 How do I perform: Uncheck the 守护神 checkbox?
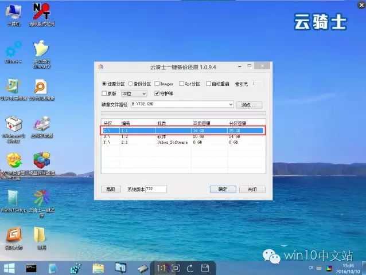pos(157,93)
